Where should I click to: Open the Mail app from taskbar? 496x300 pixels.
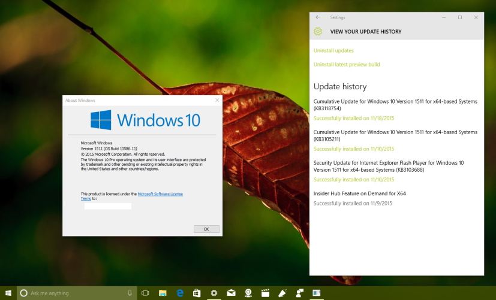(x=232, y=293)
